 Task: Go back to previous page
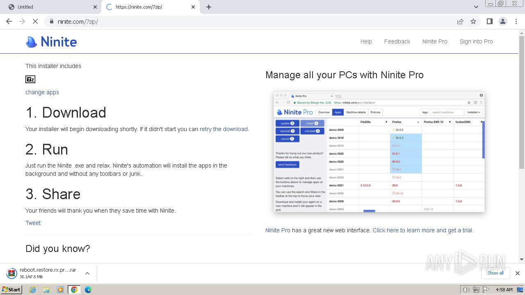[9, 21]
